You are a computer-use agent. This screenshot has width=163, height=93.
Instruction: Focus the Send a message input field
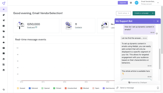[138, 88]
